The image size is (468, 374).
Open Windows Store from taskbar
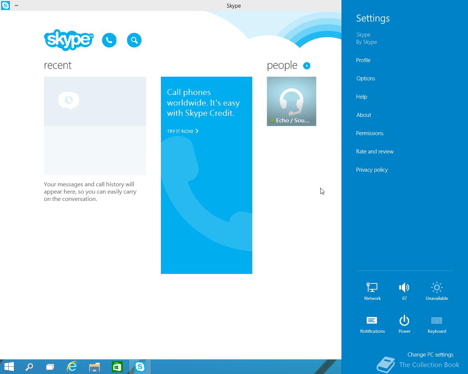[x=117, y=367]
